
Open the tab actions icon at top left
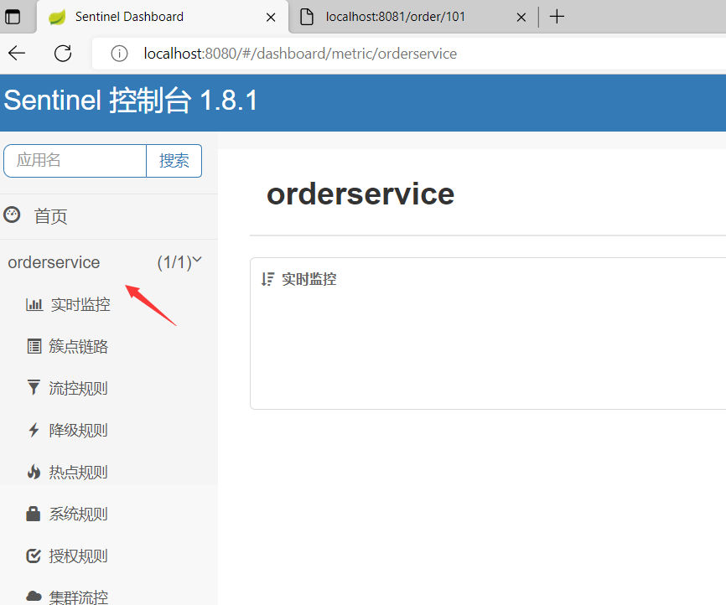point(13,17)
